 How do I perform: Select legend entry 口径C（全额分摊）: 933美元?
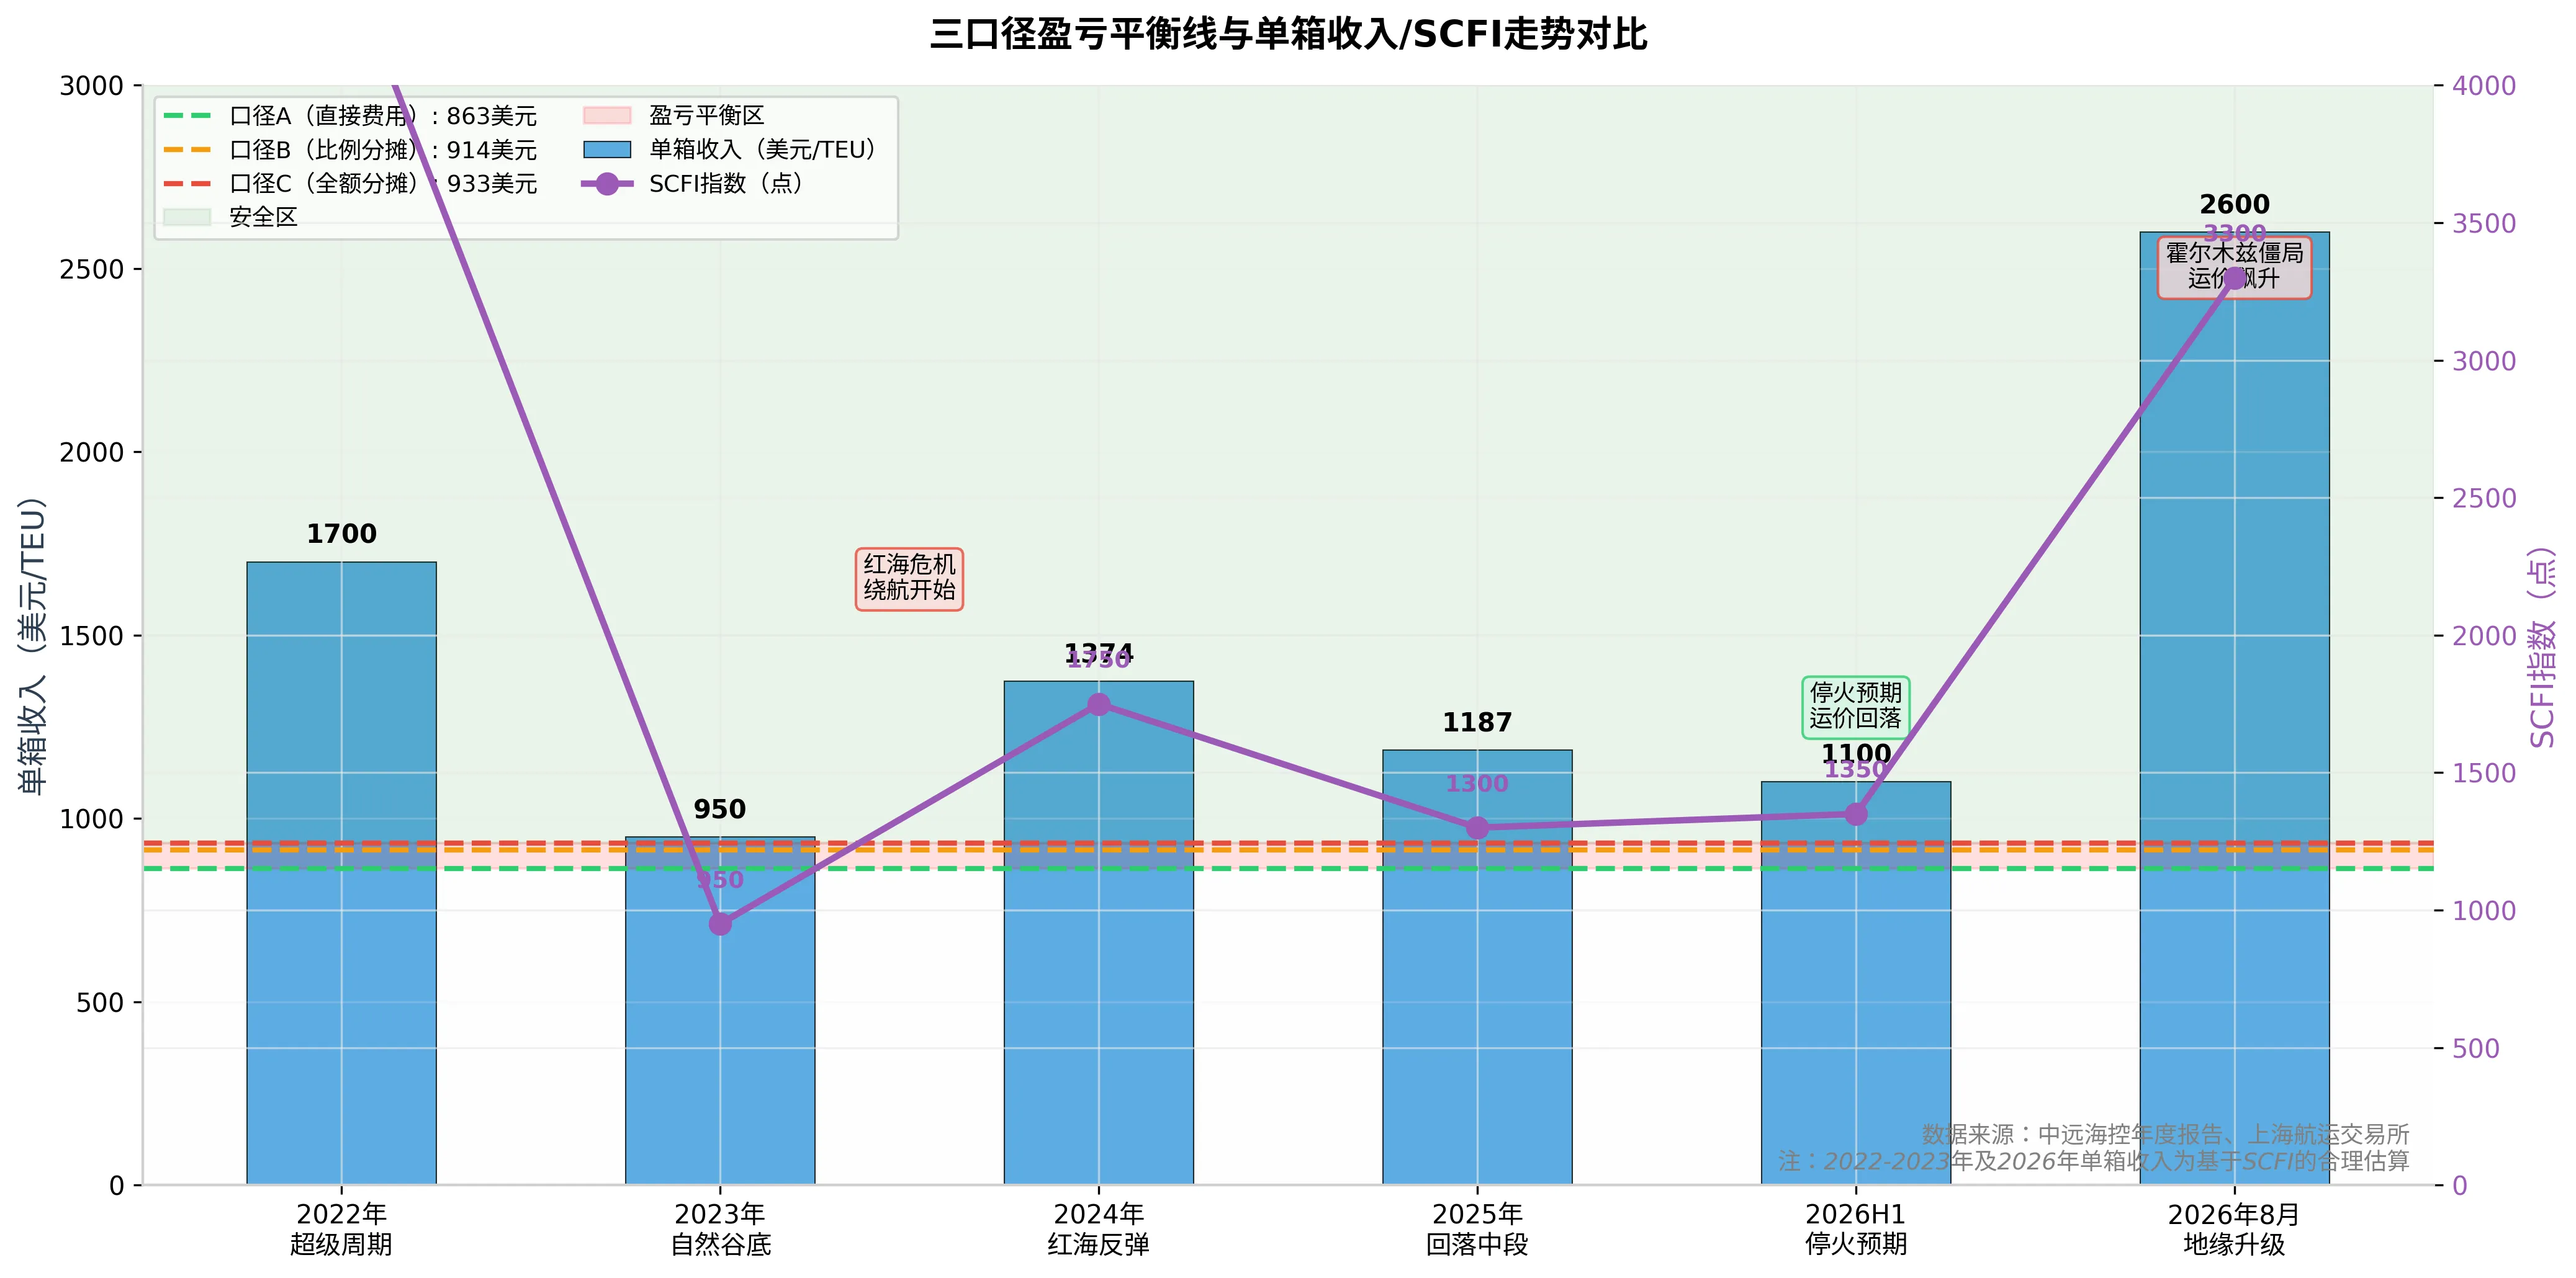click(350, 184)
